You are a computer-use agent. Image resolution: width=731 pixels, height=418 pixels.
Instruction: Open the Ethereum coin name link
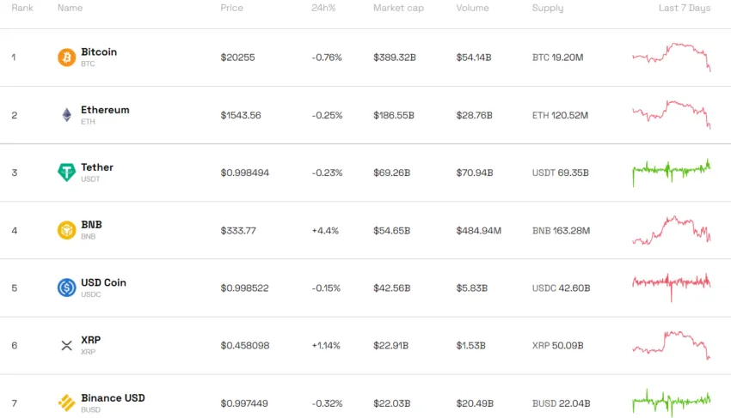click(106, 110)
